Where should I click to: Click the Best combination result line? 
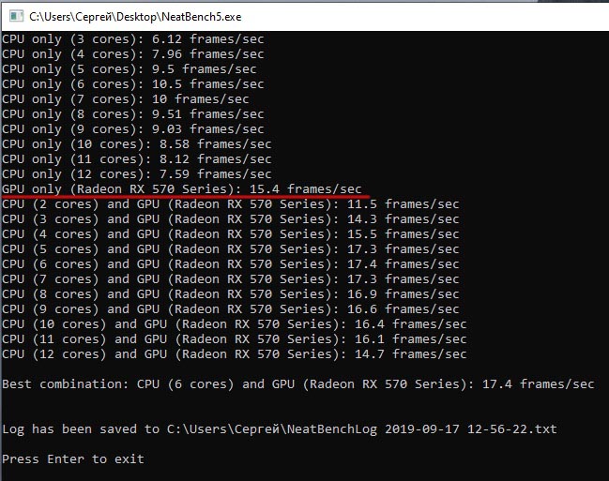click(x=298, y=384)
